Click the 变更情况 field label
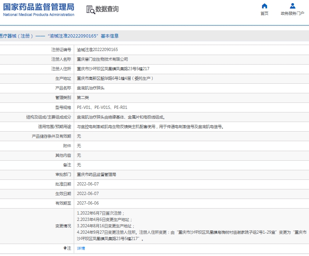The image size is (309, 256). 63,226
